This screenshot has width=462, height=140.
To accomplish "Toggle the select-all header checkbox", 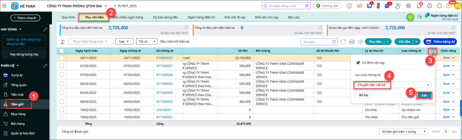I will (x=62, y=51).
